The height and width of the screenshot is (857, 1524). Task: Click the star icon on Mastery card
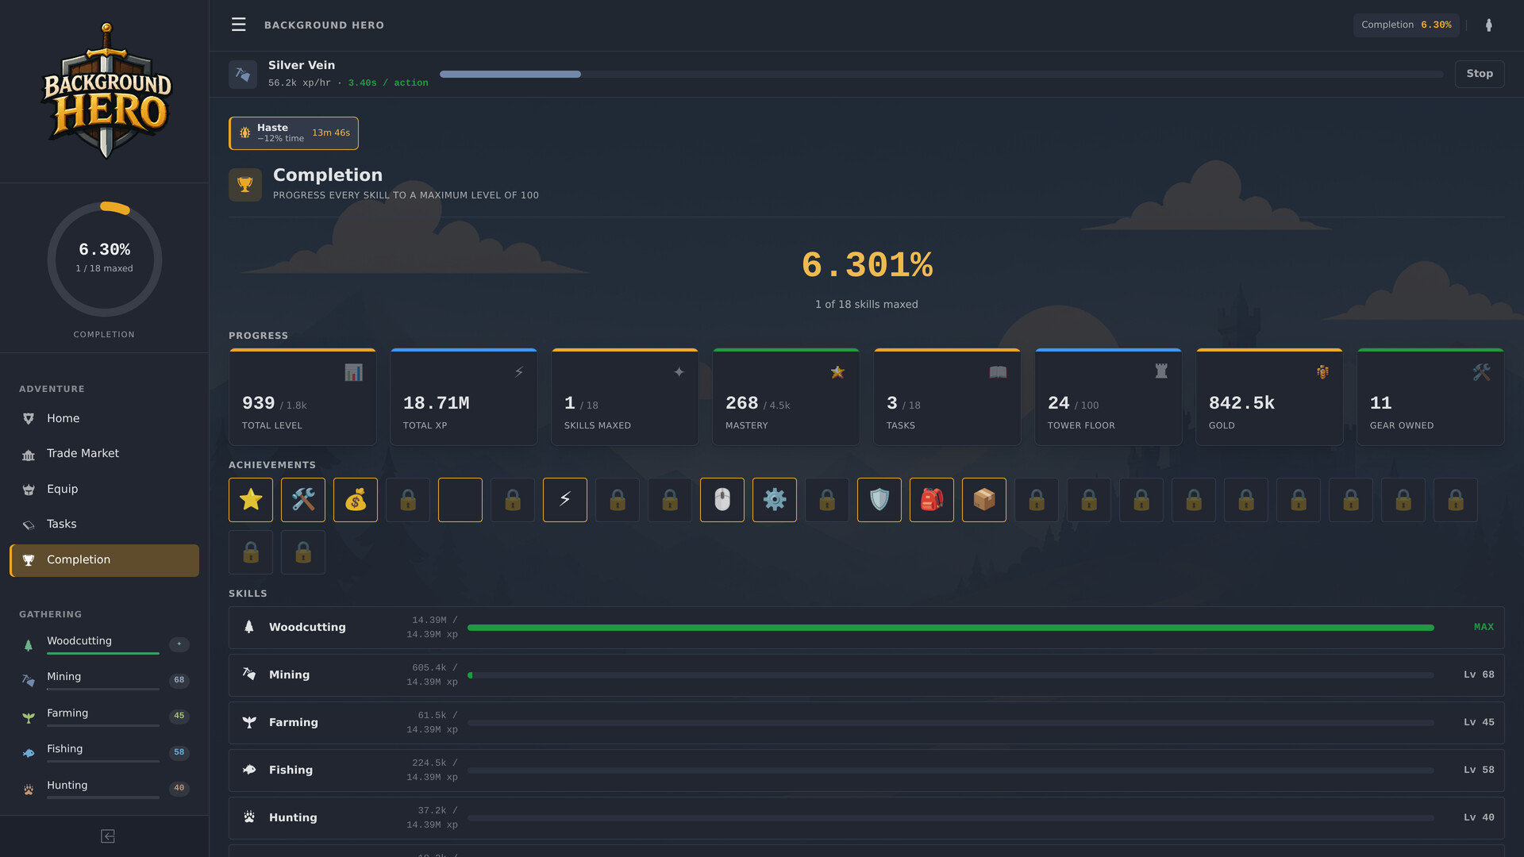tap(837, 372)
